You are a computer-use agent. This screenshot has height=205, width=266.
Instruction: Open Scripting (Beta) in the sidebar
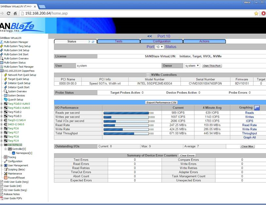tap(16, 169)
